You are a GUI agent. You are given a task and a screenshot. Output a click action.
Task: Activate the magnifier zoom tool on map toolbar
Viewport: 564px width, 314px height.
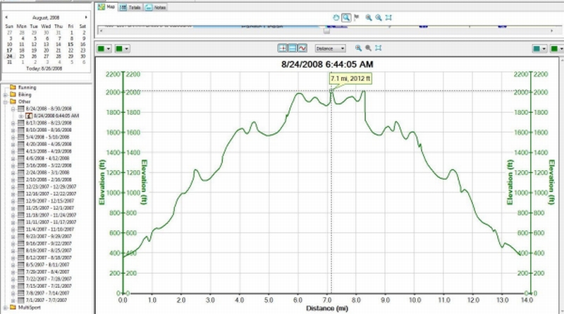(x=346, y=16)
